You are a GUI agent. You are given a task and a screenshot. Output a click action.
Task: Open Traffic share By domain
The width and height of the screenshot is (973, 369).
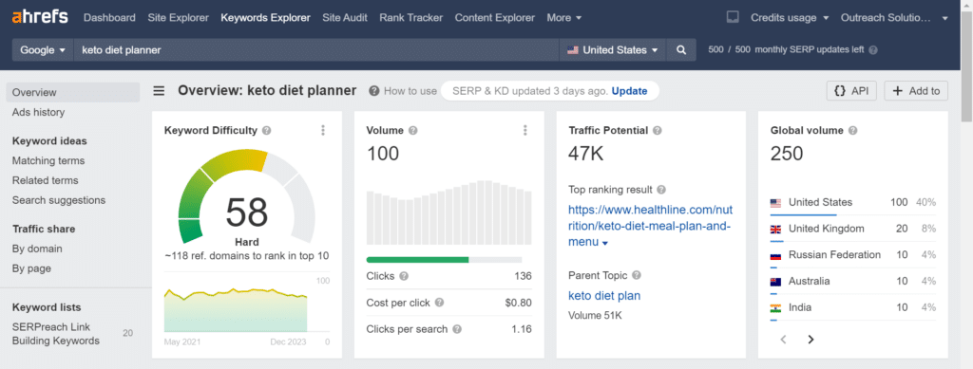[37, 249]
